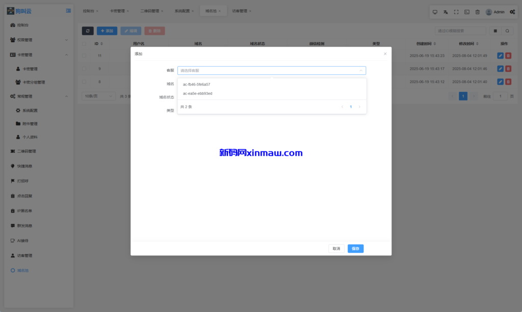Open the language switch icon in the header

tap(445, 12)
